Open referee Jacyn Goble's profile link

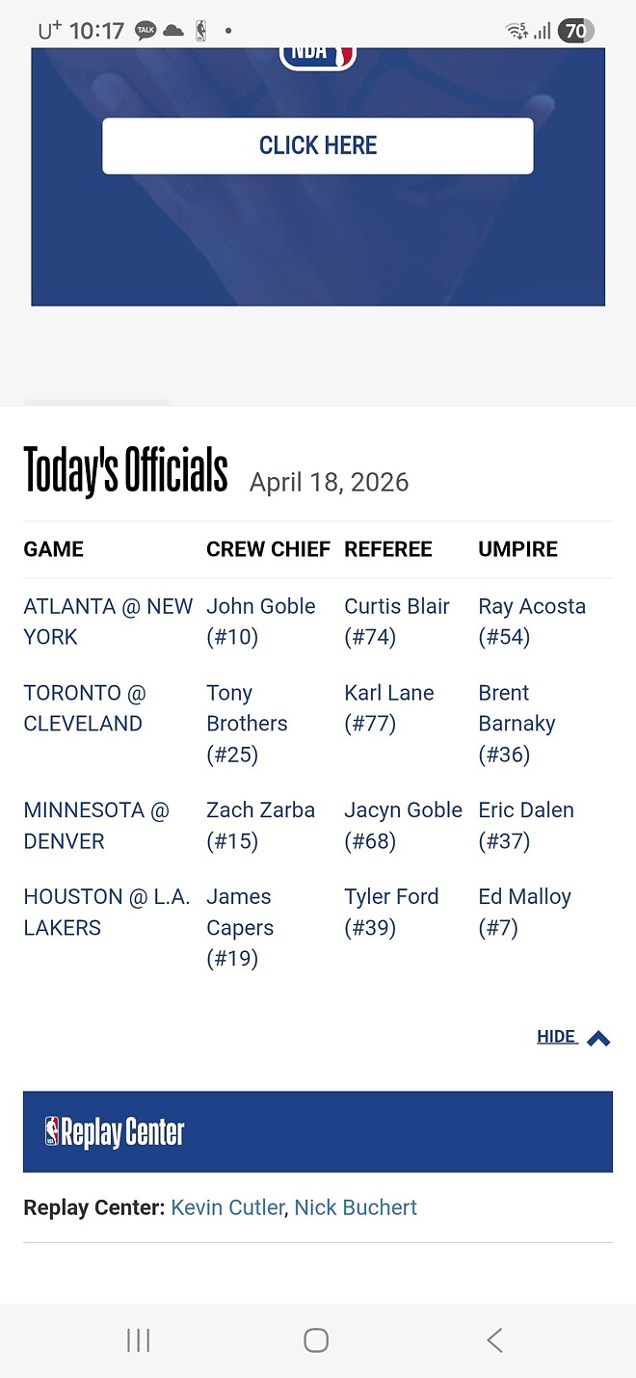403,825
